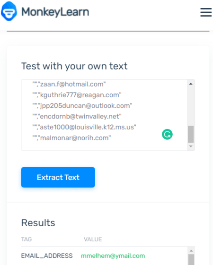
Task: Click the Extract Text button
Action: pos(58,177)
